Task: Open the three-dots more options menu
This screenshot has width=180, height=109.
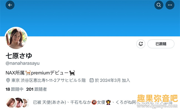Action: point(170,5)
